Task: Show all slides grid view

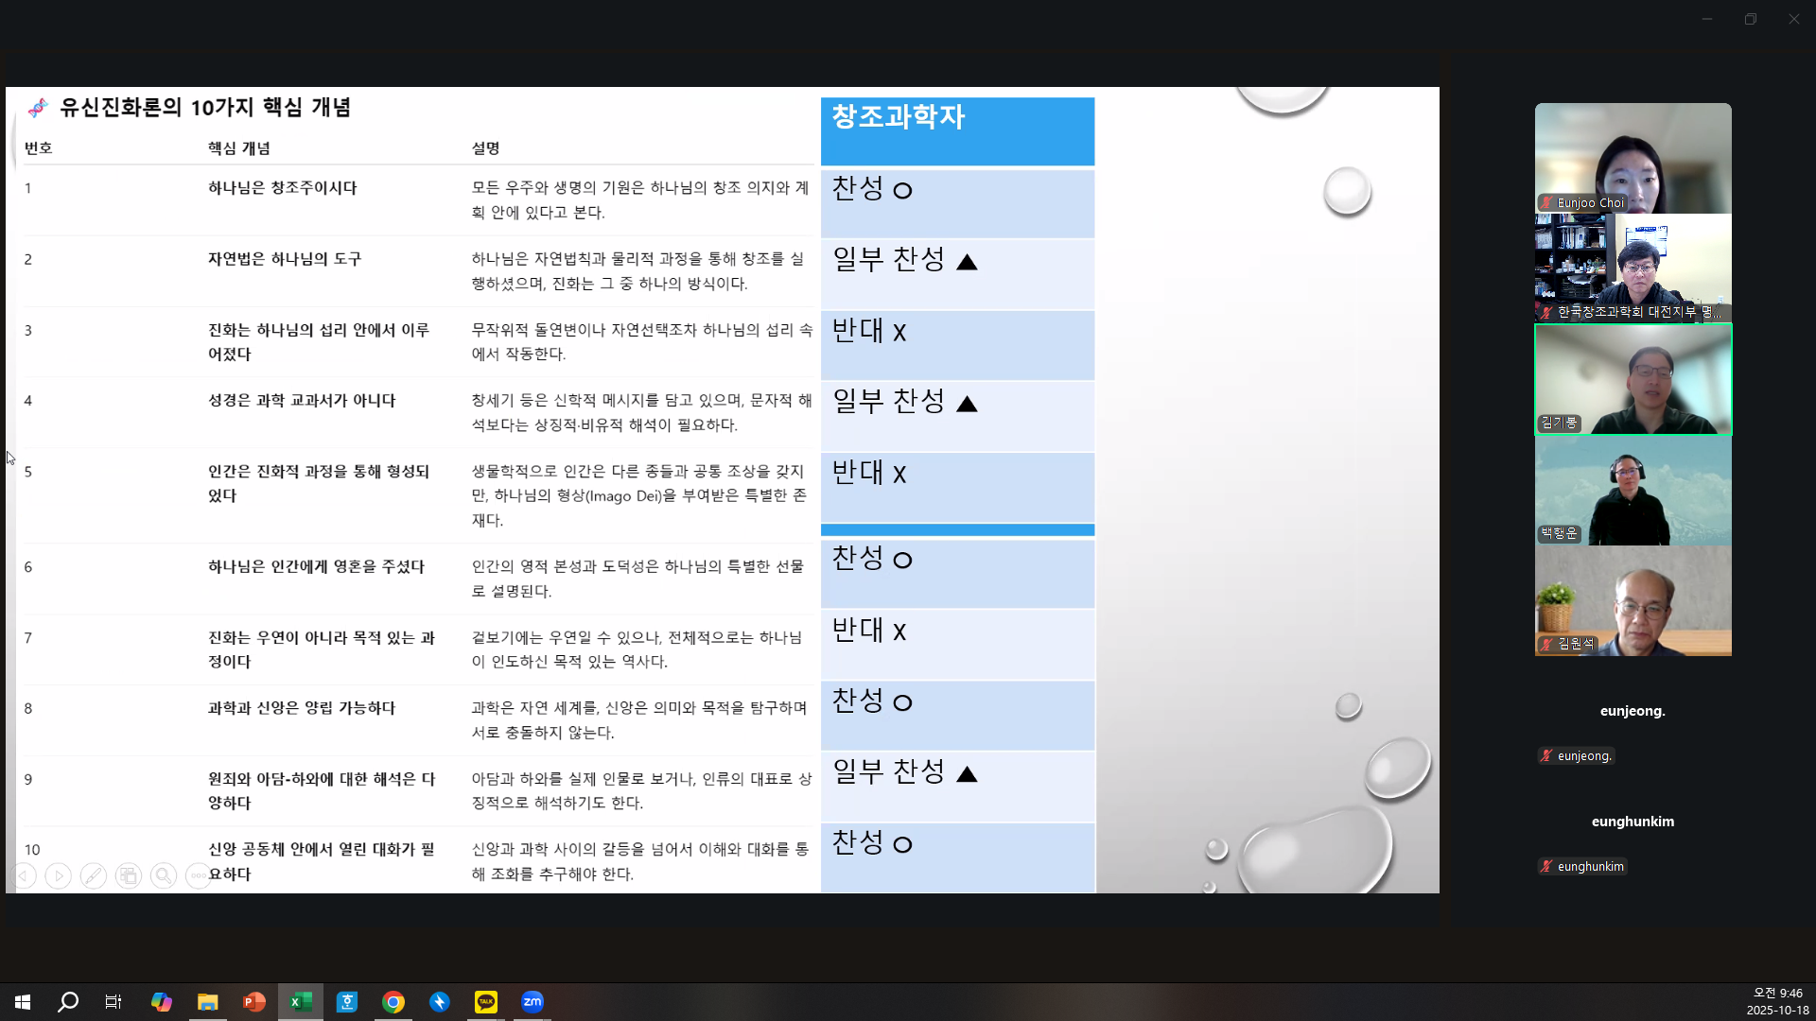Action: (x=128, y=876)
